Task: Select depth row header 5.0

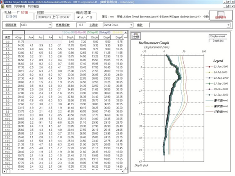Action: pyautogui.click(x=8, y=79)
